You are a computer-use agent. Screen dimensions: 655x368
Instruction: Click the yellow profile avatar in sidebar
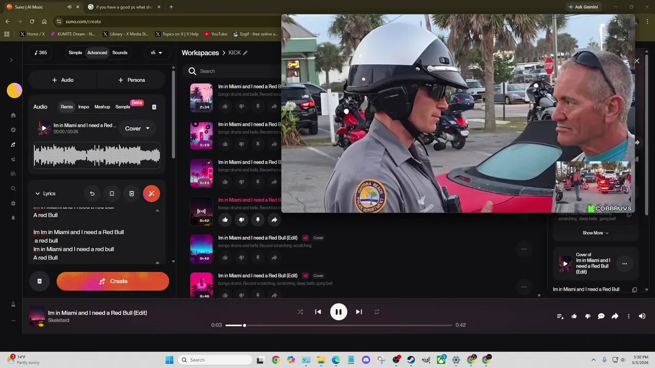(14, 90)
